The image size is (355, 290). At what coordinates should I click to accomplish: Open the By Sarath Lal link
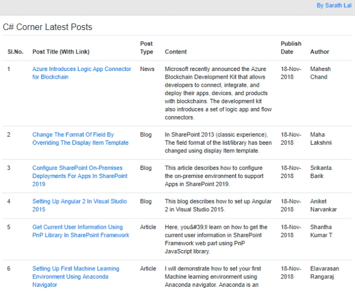[x=334, y=5]
